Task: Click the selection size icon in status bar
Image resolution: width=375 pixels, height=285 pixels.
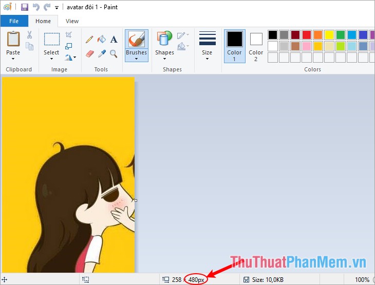Action: coord(86,279)
